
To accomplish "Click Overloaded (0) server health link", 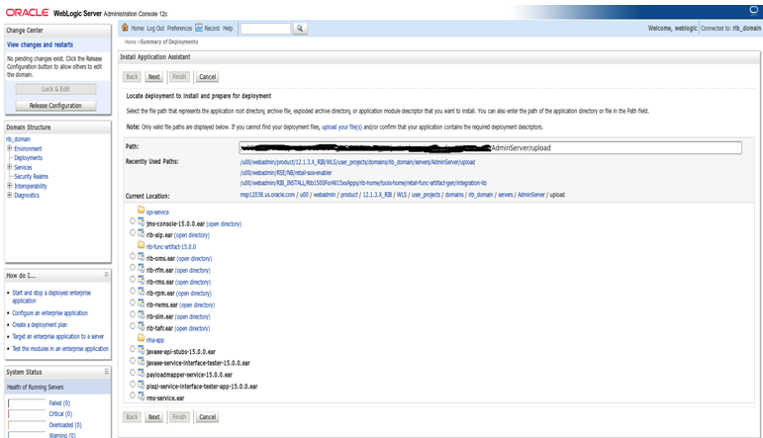I will [x=65, y=425].
